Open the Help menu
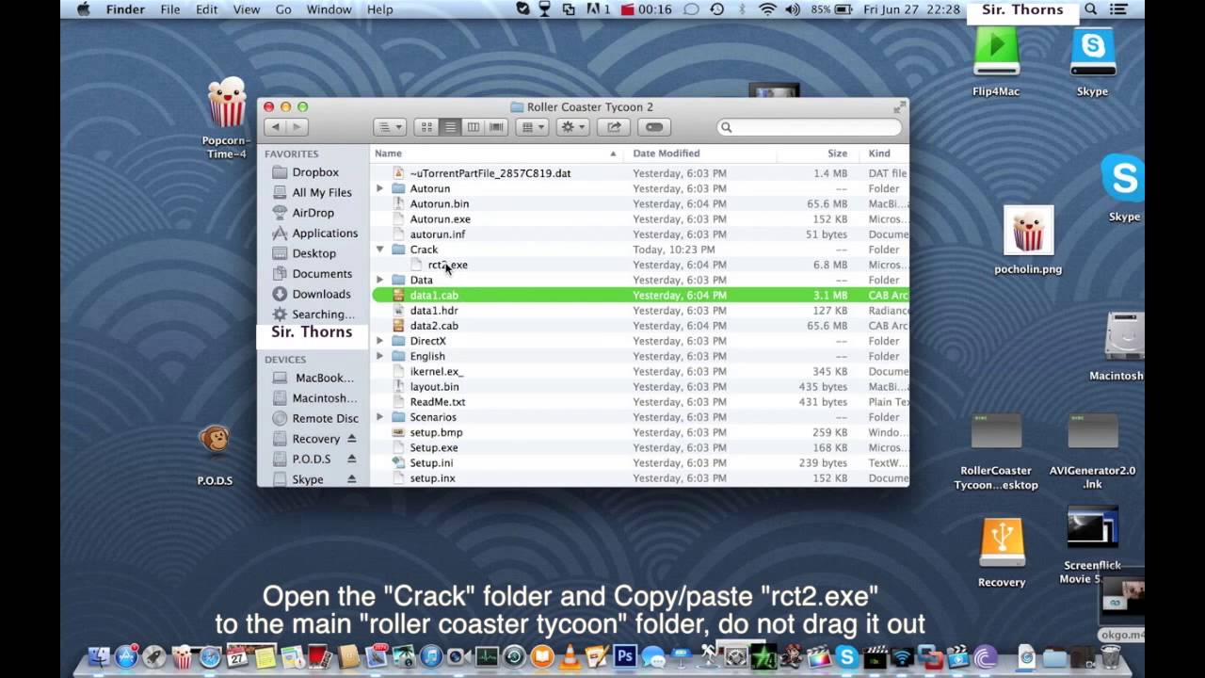 click(x=379, y=9)
